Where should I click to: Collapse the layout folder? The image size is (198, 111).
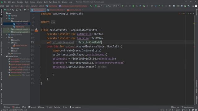click(9, 43)
